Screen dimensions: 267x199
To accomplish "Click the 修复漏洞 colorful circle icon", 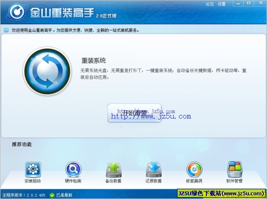I will (x=194, y=170).
